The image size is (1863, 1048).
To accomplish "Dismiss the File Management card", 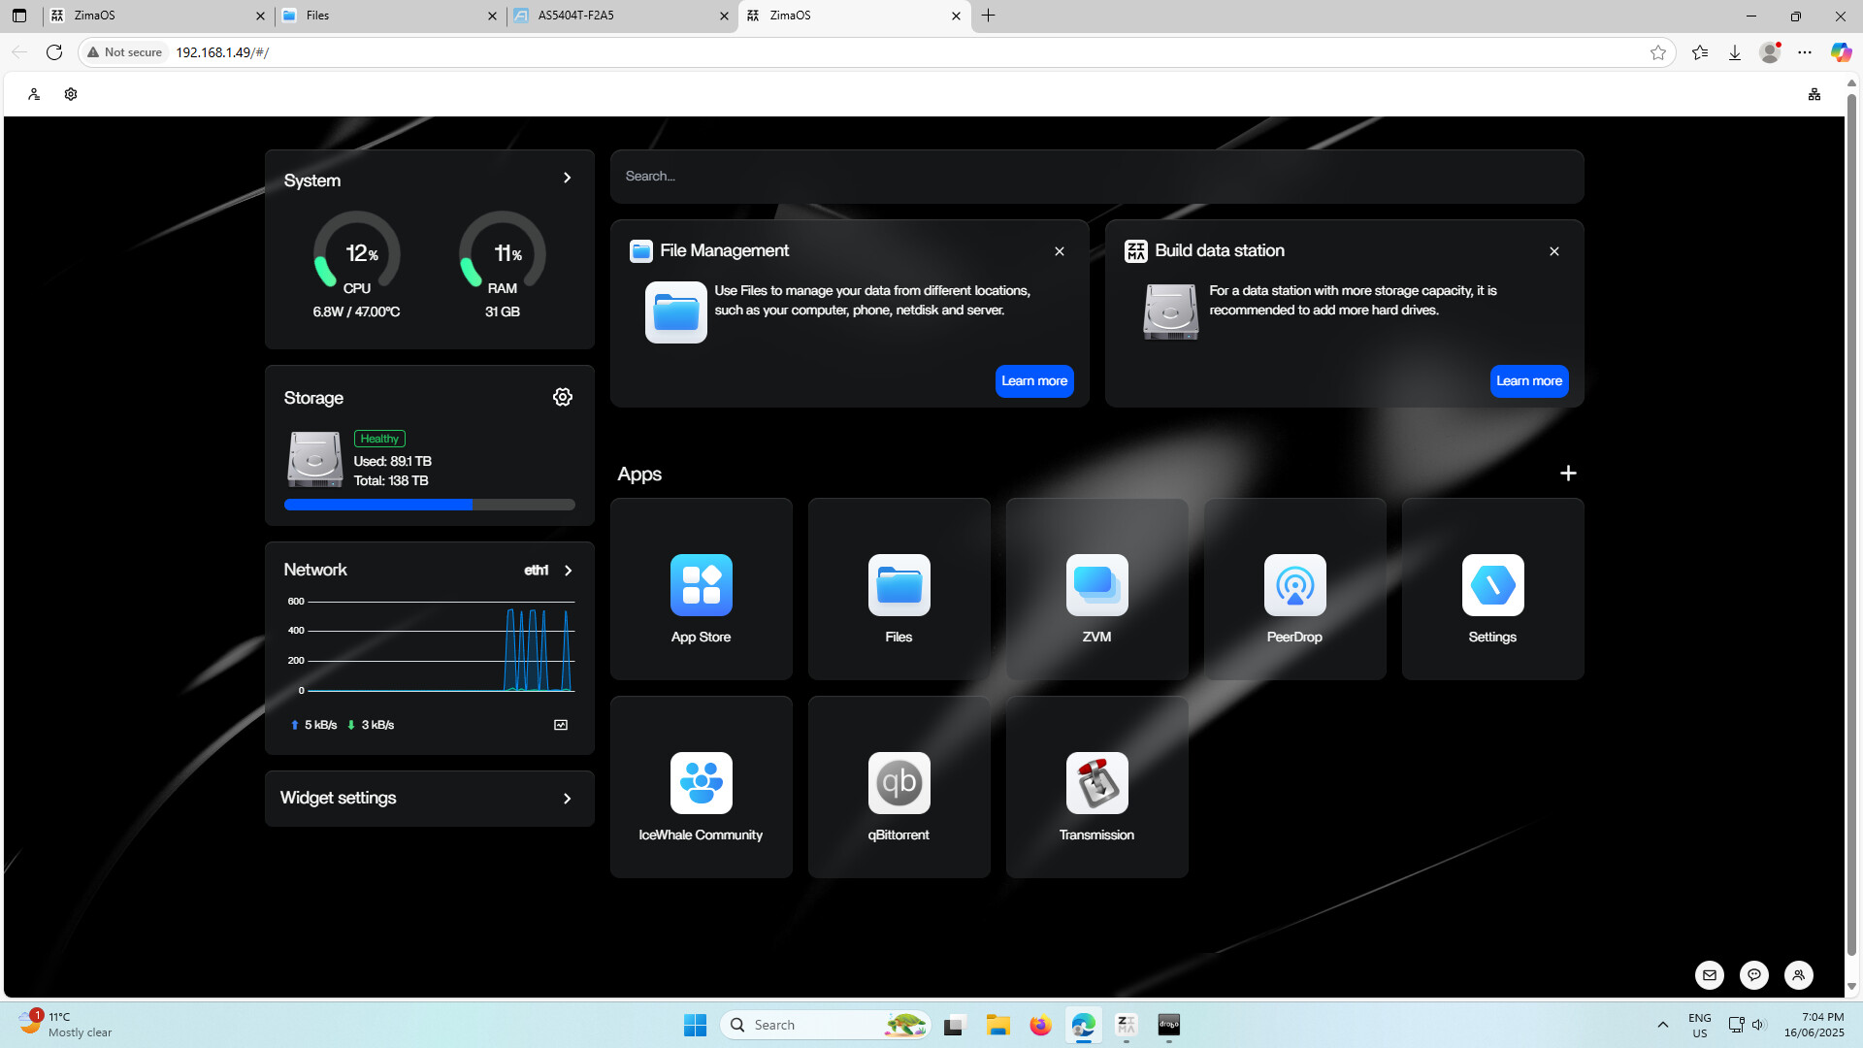I will click(x=1060, y=251).
